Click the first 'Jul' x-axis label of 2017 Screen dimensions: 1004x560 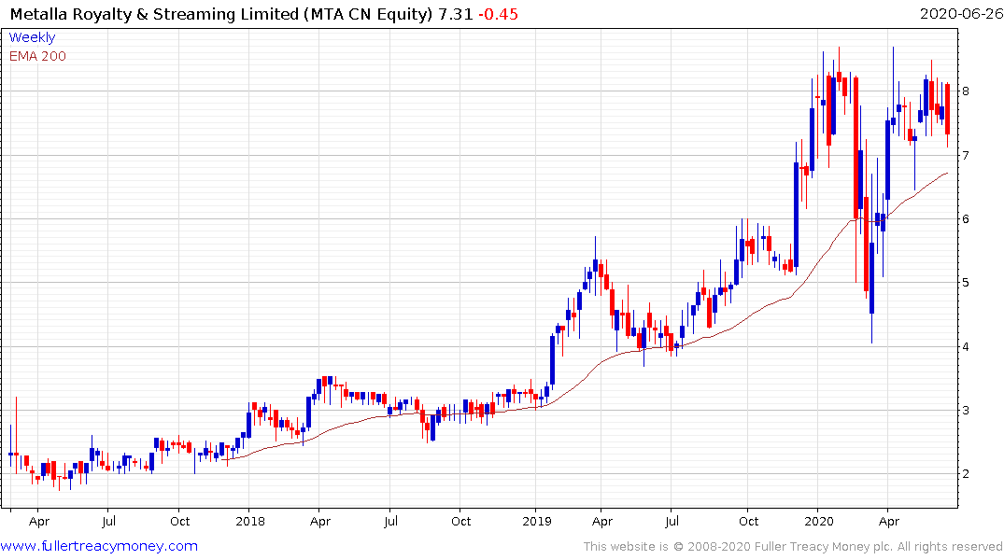109,521
